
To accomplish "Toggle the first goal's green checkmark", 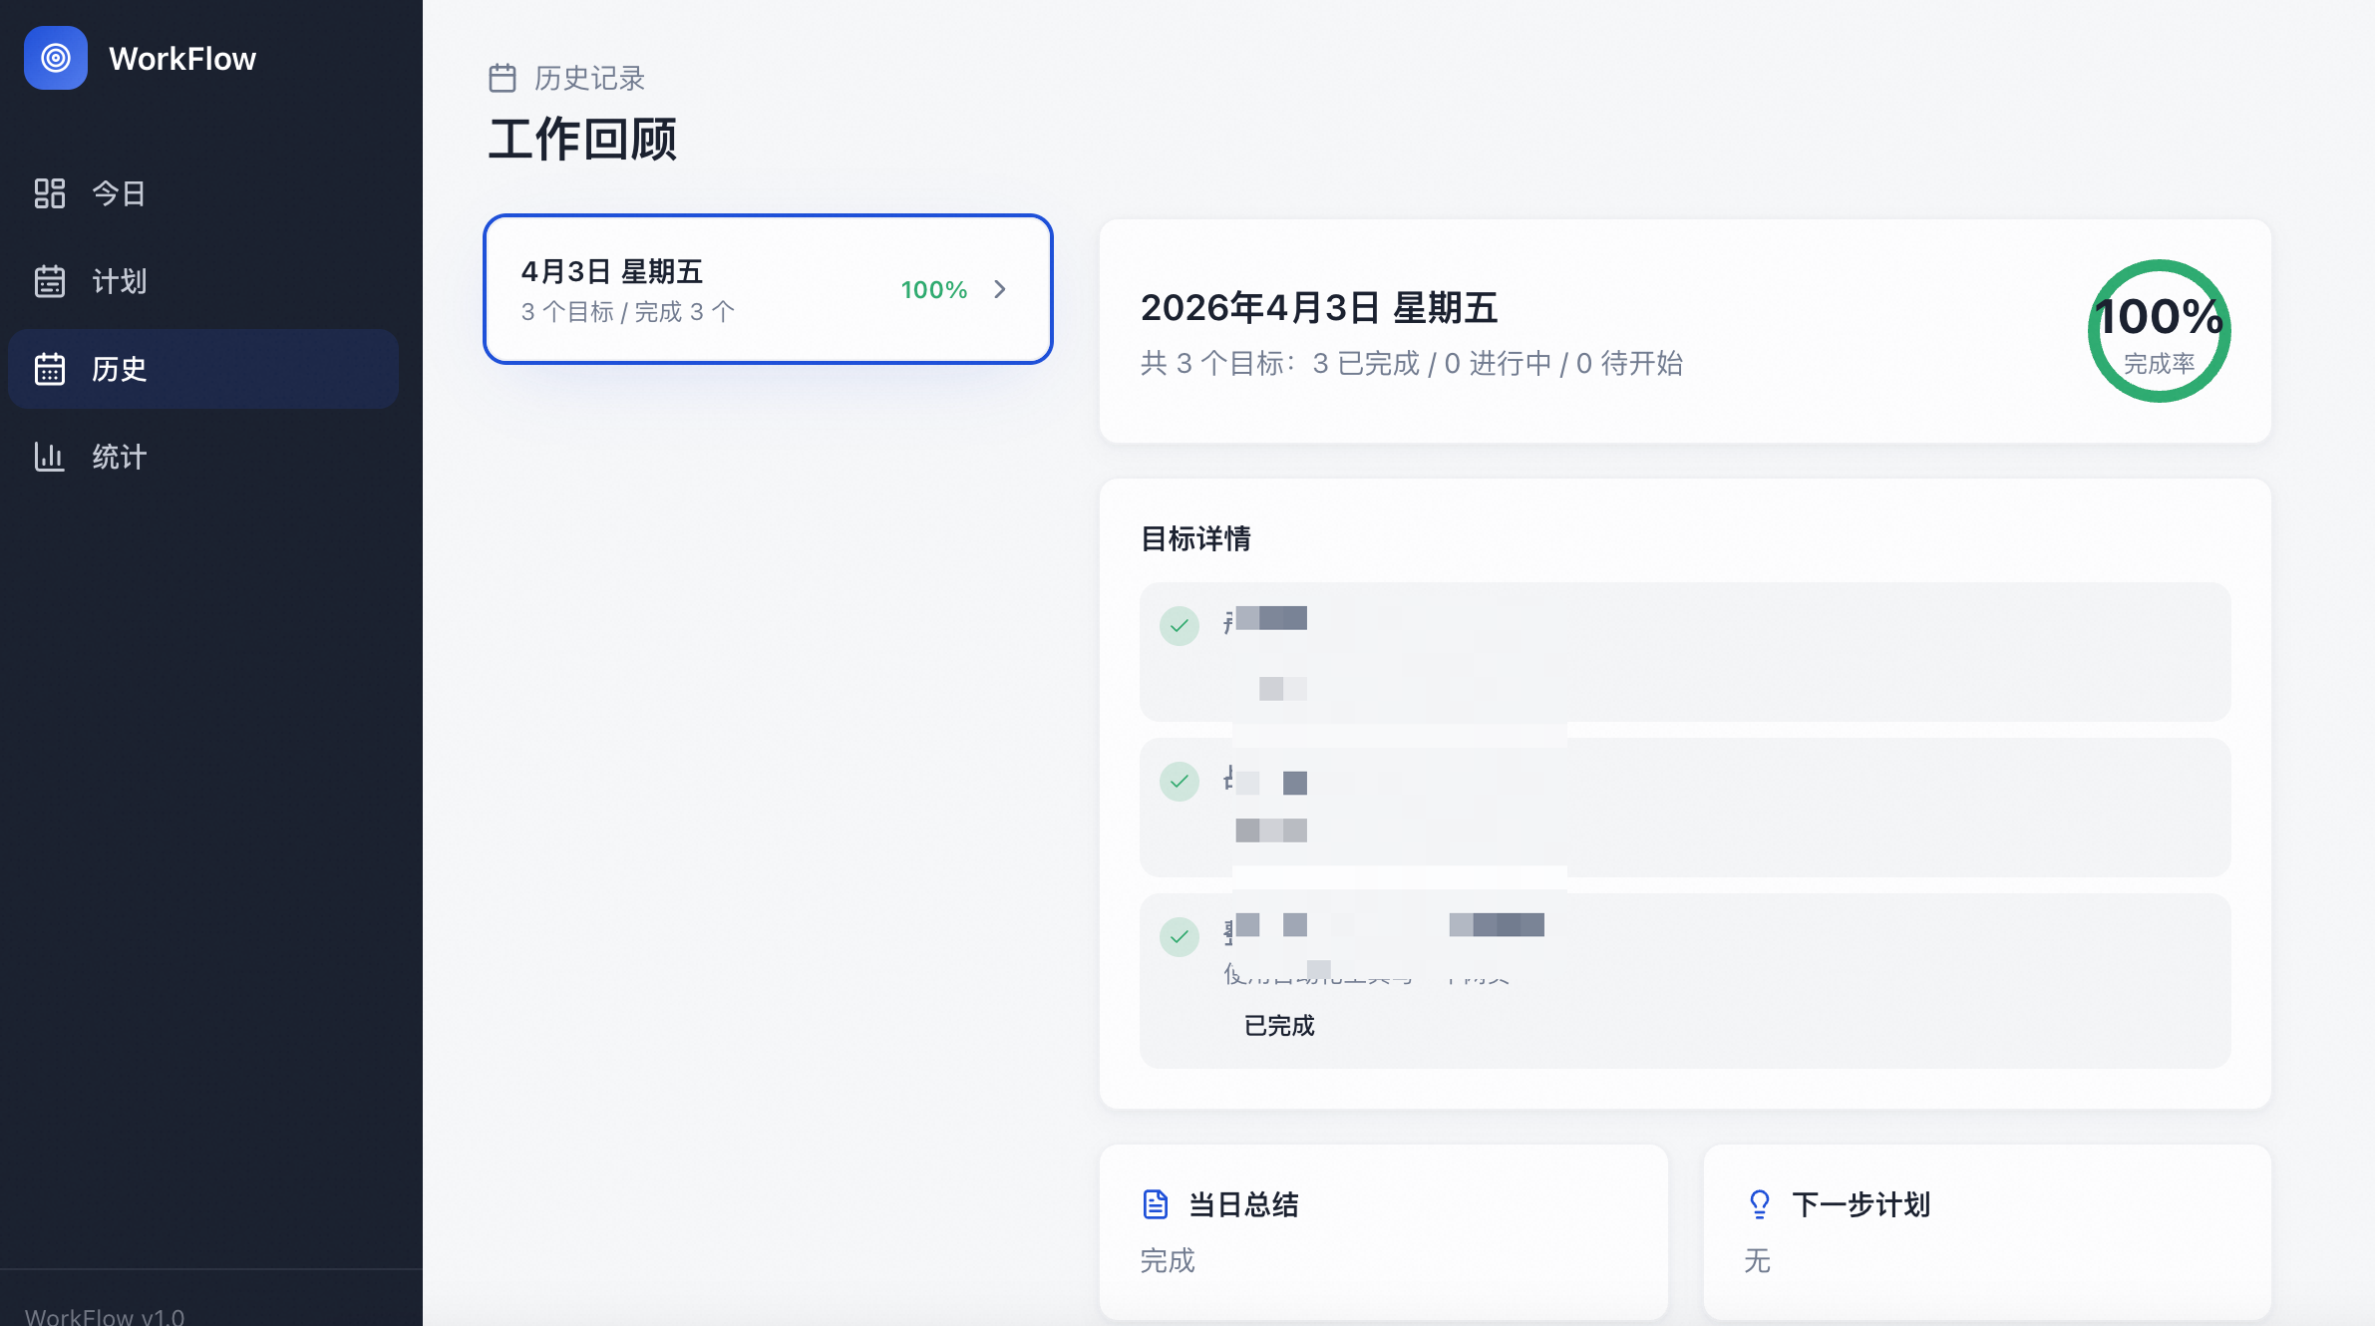I will click(1179, 626).
